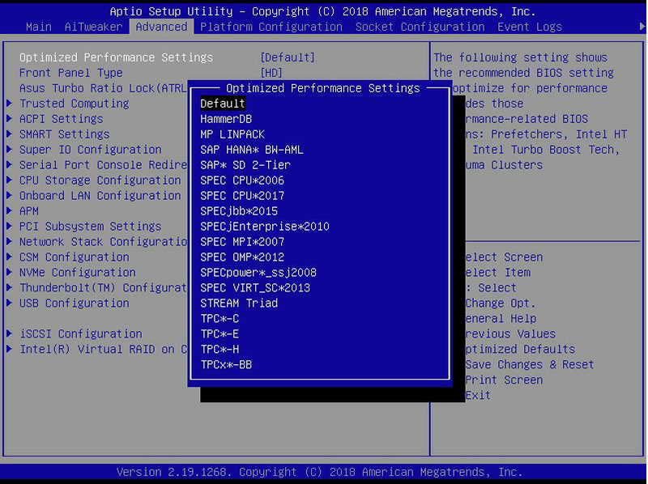This screenshot has width=648, height=484.
Task: Expand iSCSI Configuration submenu
Action: tap(80, 333)
